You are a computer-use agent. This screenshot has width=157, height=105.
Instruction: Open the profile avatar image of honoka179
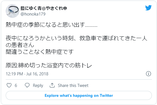(12, 11)
